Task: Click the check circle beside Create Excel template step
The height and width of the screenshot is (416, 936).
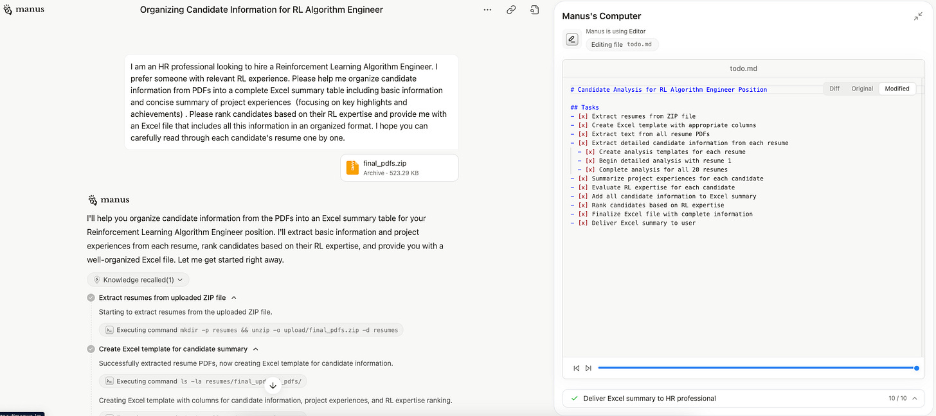Action: pos(91,349)
